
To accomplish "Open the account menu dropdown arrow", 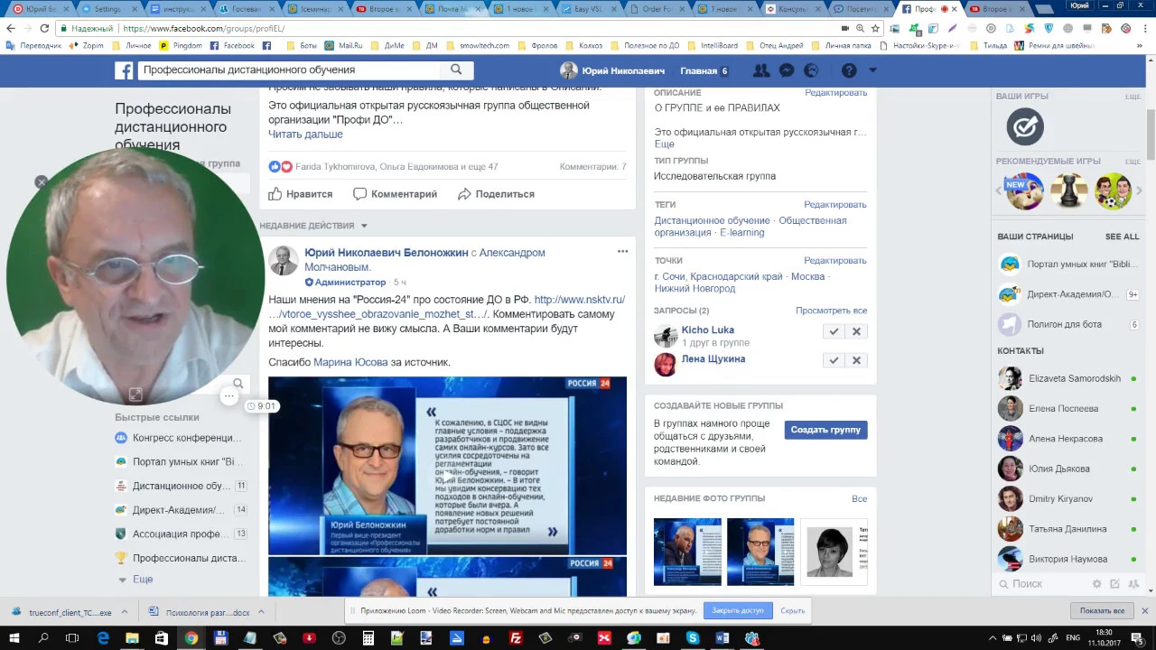I will [x=872, y=70].
